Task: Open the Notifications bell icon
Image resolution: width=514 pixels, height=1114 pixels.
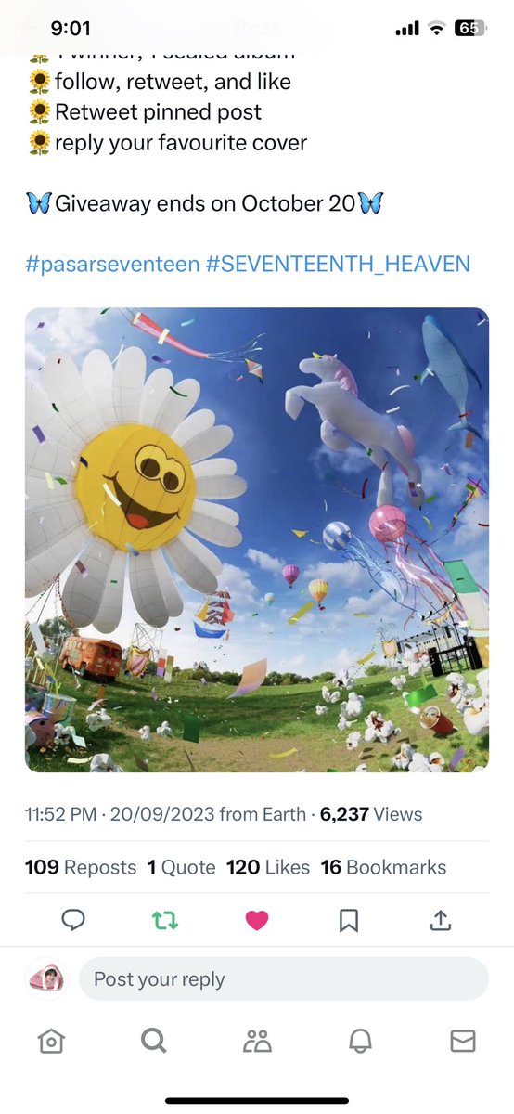Action: (360, 1042)
